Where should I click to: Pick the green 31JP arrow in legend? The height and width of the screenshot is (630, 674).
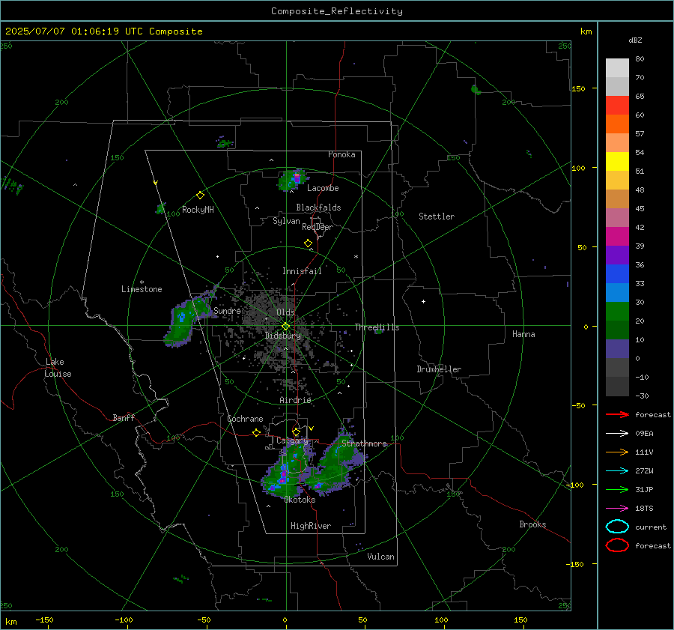pyautogui.click(x=617, y=489)
